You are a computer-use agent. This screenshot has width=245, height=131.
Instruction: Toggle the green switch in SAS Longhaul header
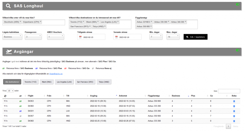(238, 4)
